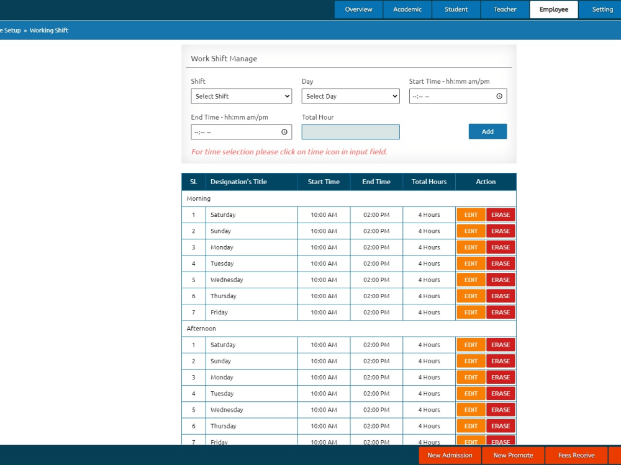Click inside the Total Hour field
Image resolution: width=621 pixels, height=465 pixels.
click(350, 131)
